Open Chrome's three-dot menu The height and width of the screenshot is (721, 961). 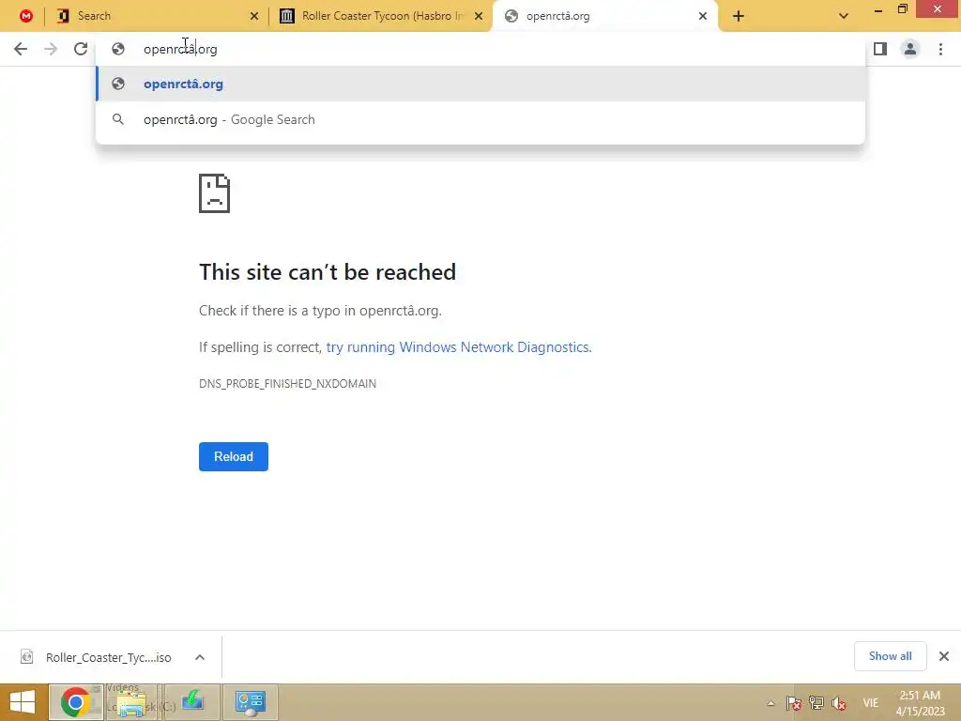pyautogui.click(x=940, y=49)
